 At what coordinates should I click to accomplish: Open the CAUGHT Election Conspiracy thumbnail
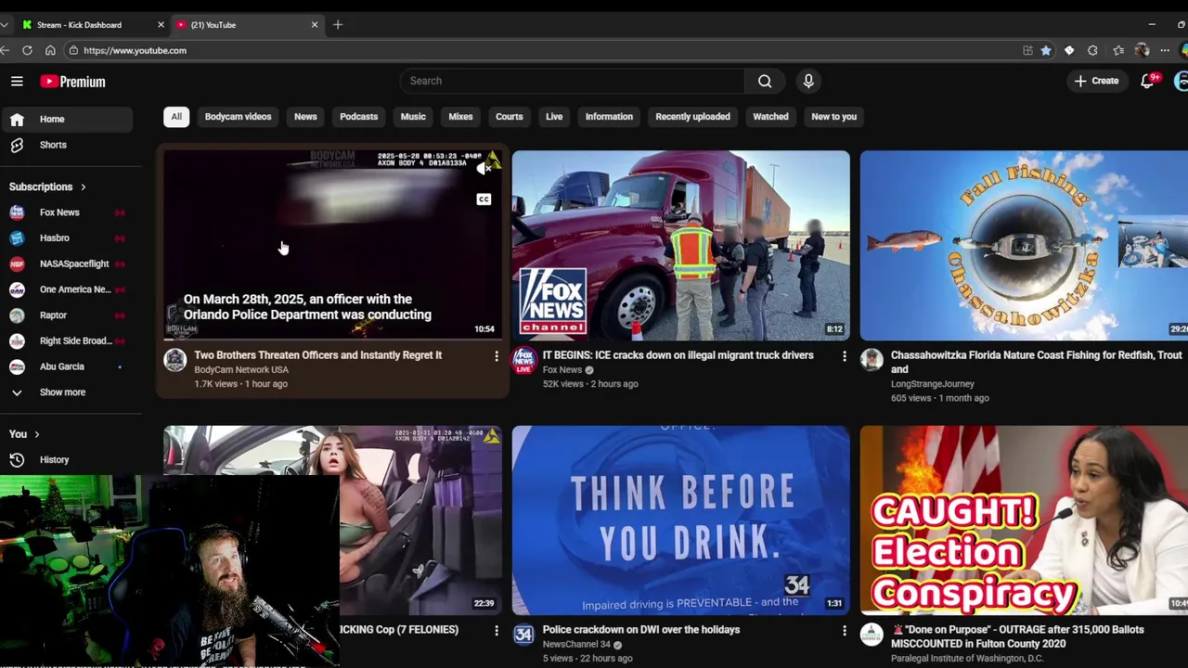1024,520
